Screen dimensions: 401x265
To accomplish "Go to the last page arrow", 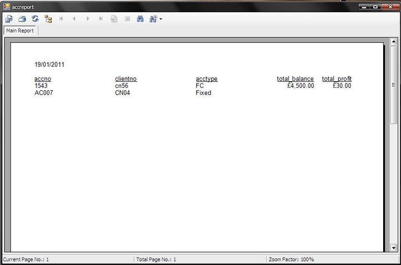I will coord(101,19).
